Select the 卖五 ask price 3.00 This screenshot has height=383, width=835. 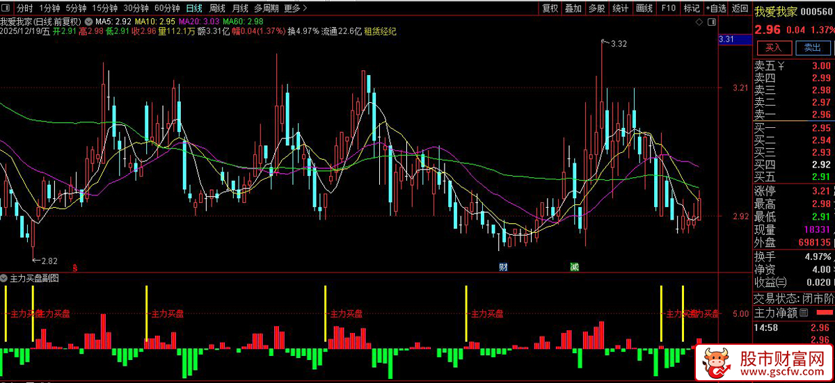coord(820,66)
